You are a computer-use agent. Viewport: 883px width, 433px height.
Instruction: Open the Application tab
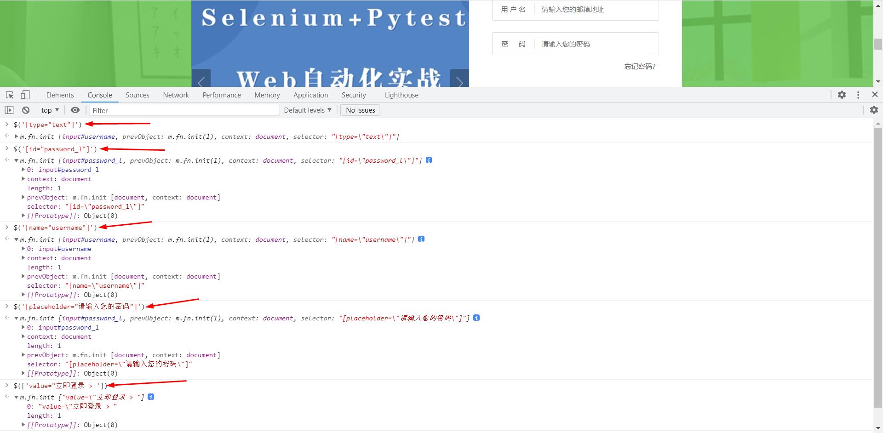pos(311,95)
